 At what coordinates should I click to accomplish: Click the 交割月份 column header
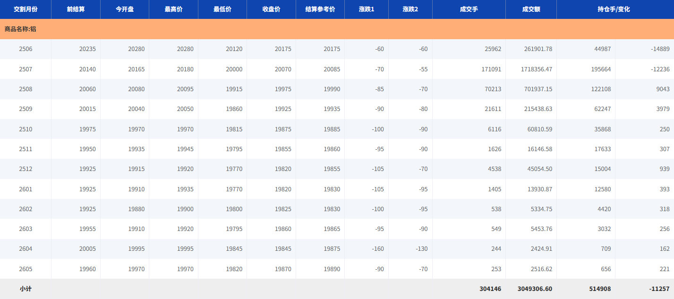26,9
